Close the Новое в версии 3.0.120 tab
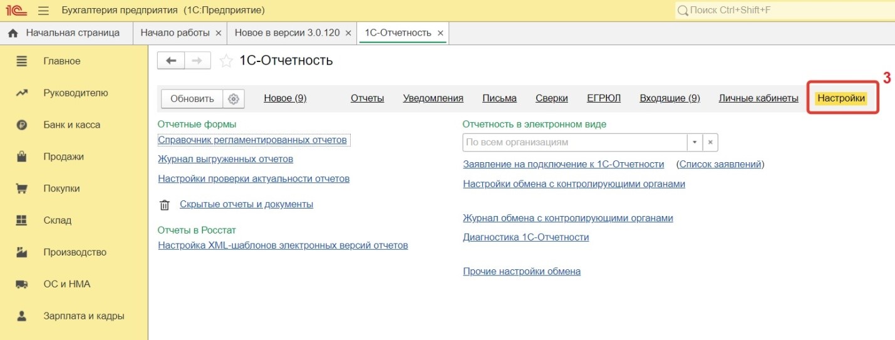Screen dimensions: 895x340 point(348,33)
